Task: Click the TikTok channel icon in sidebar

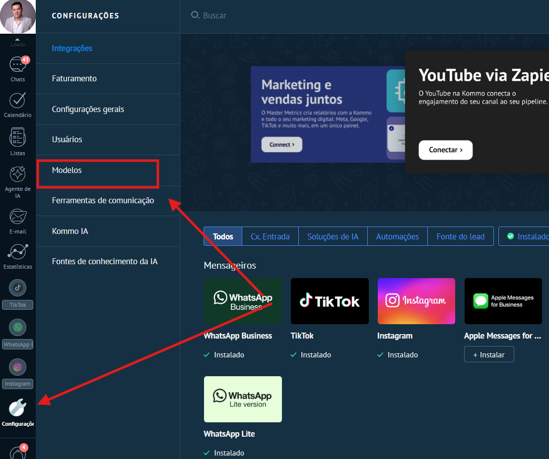Action: [17, 287]
